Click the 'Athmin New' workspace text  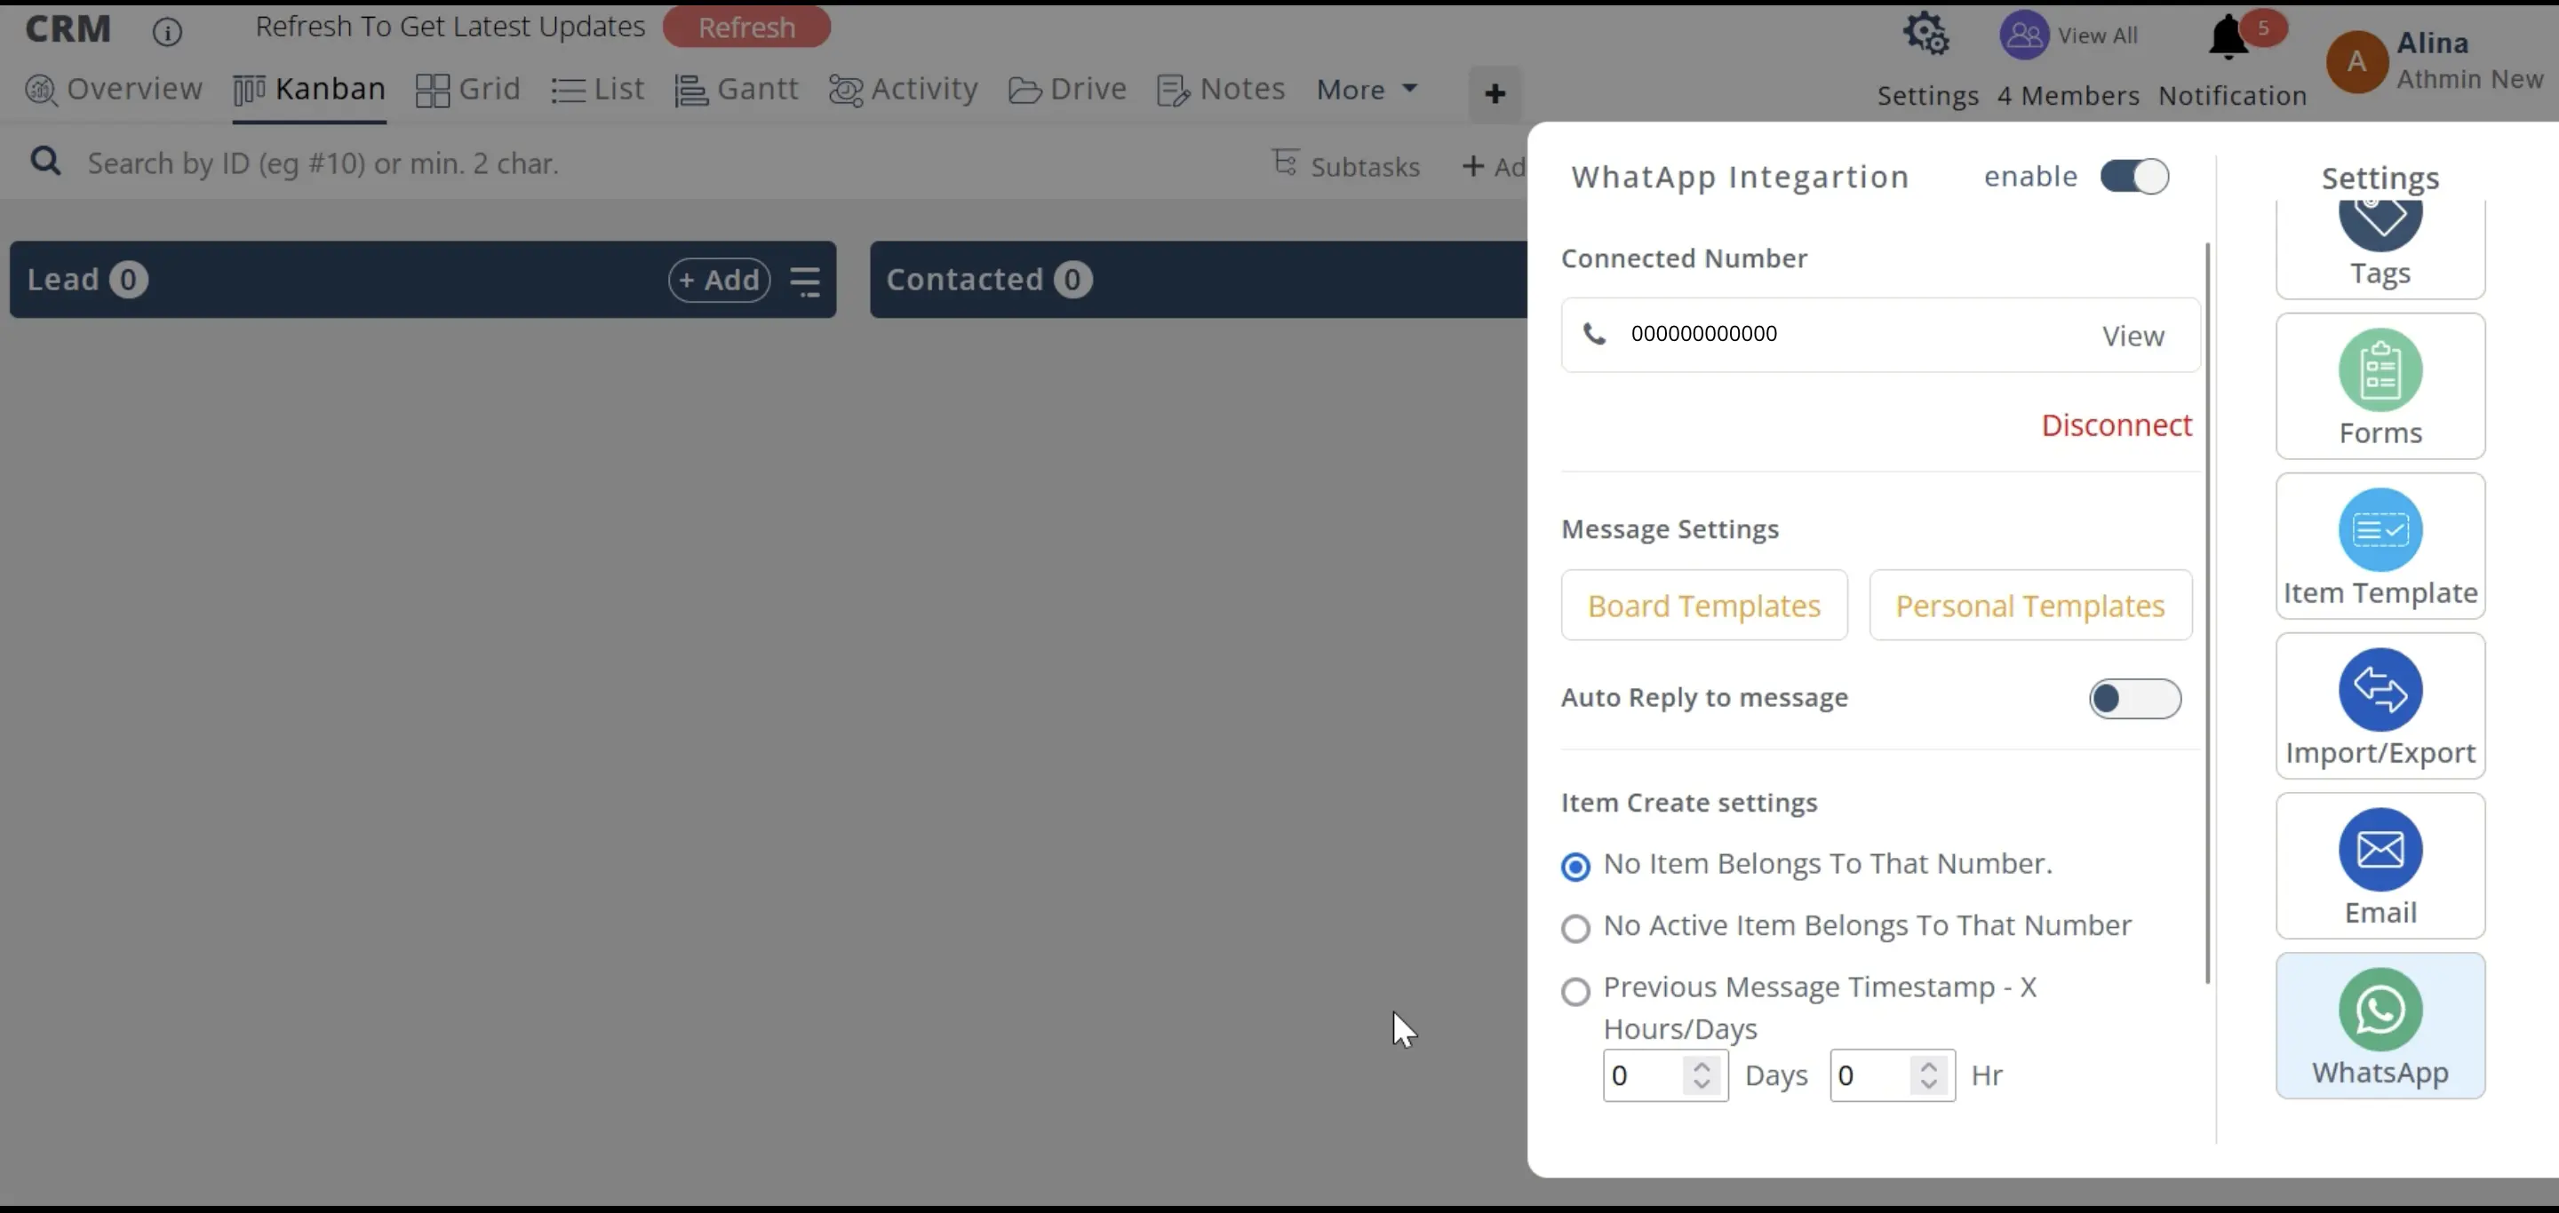(x=2469, y=79)
